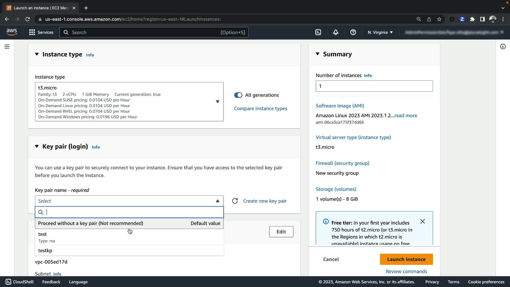Click the Number of instances field
This screenshot has height=287, width=510.
pos(374,86)
